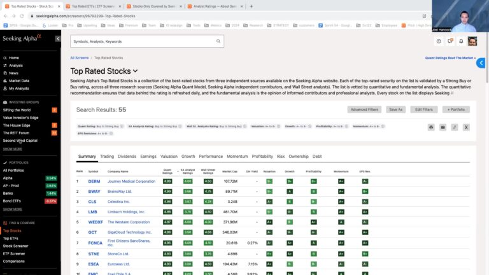Remove the SA Analysts Rating filter chip
This screenshot has height=275, width=489.
pyautogui.click(x=180, y=126)
